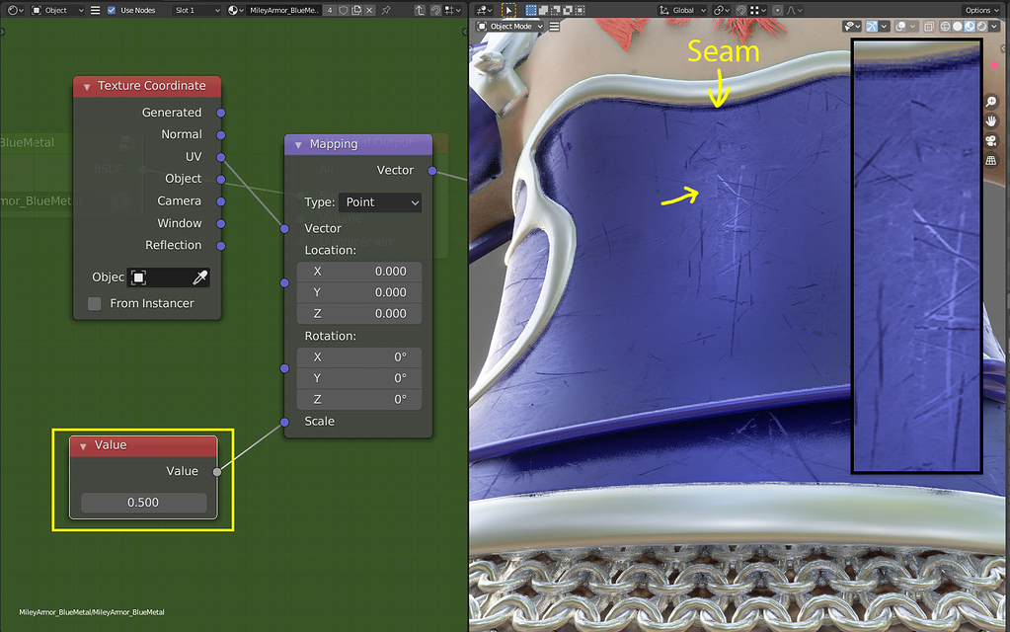This screenshot has height=632, width=1010.
Task: Select the camera view icon in viewport sidebar
Action: [991, 141]
